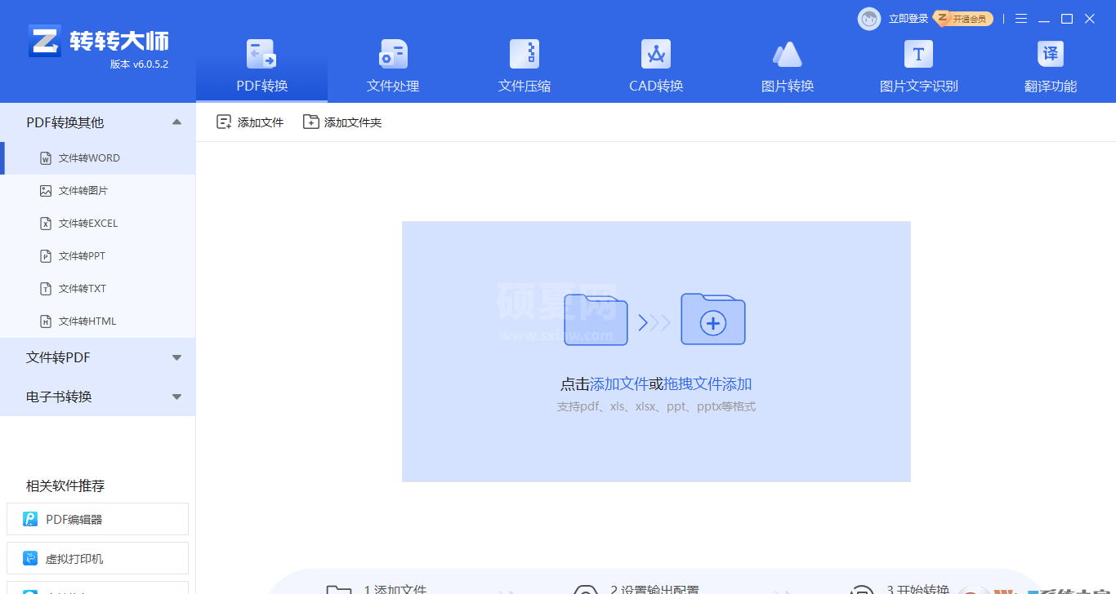Click the 开通会员 badge

(964, 18)
